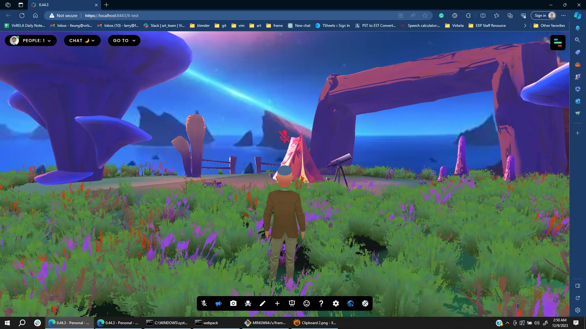Open the top-right colored-lines menu button
The width and height of the screenshot is (586, 329).
point(558,43)
